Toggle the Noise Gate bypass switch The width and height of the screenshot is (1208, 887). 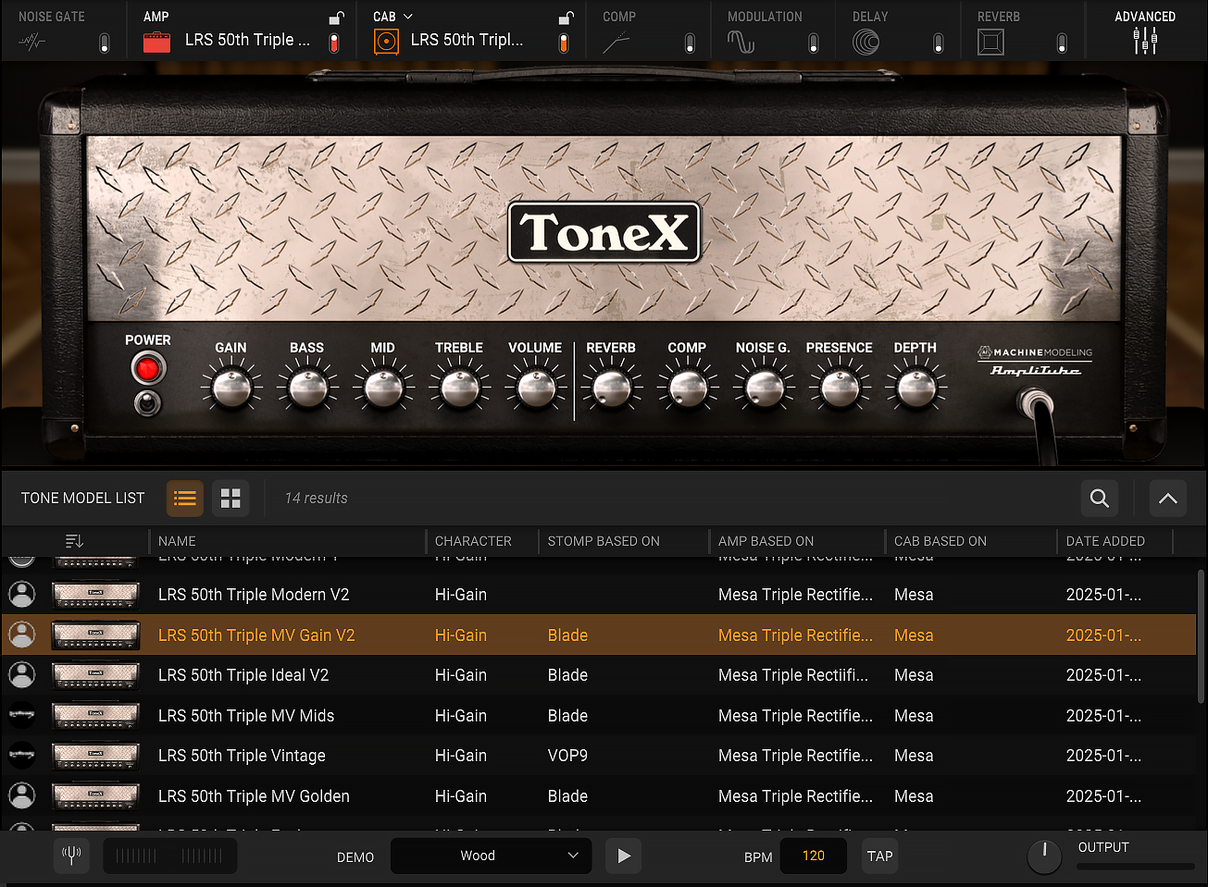pos(105,43)
